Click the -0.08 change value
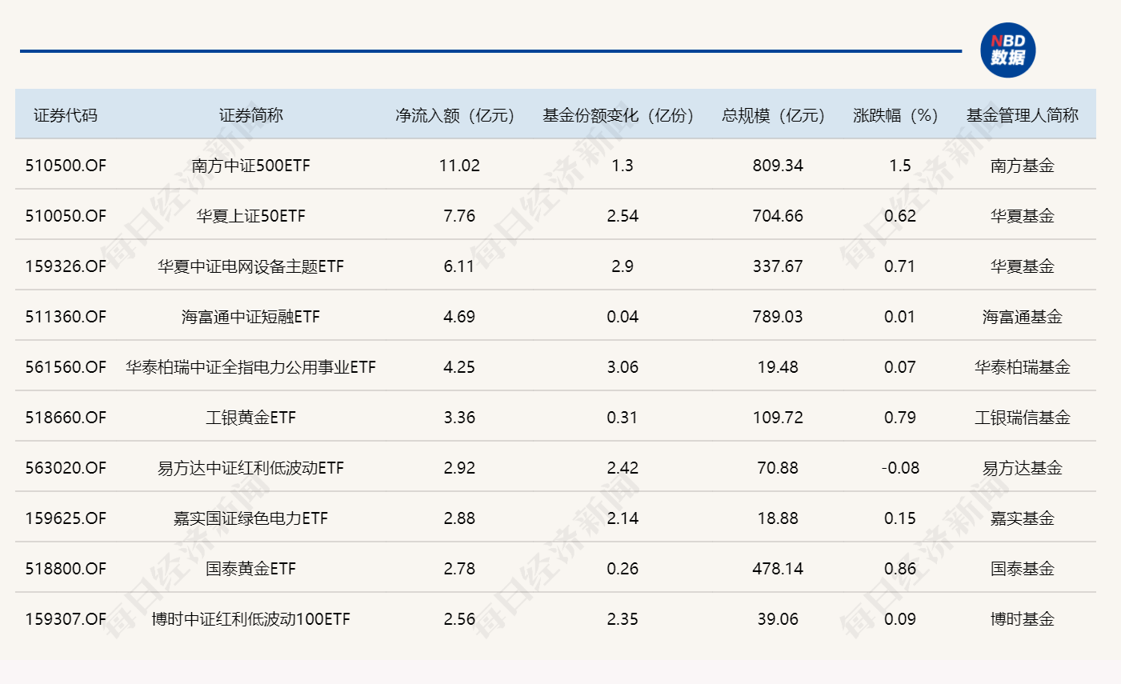1121x684 pixels. click(x=900, y=468)
